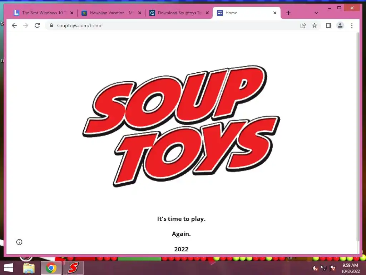
Task: Maximize the Chrome window
Action: (x=339, y=8)
